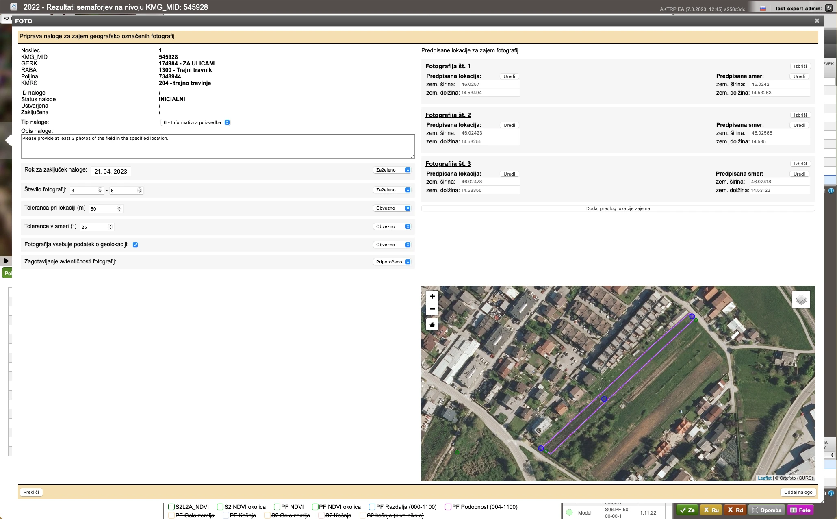Click the power logout icon
837x519 pixels.
click(x=829, y=8)
